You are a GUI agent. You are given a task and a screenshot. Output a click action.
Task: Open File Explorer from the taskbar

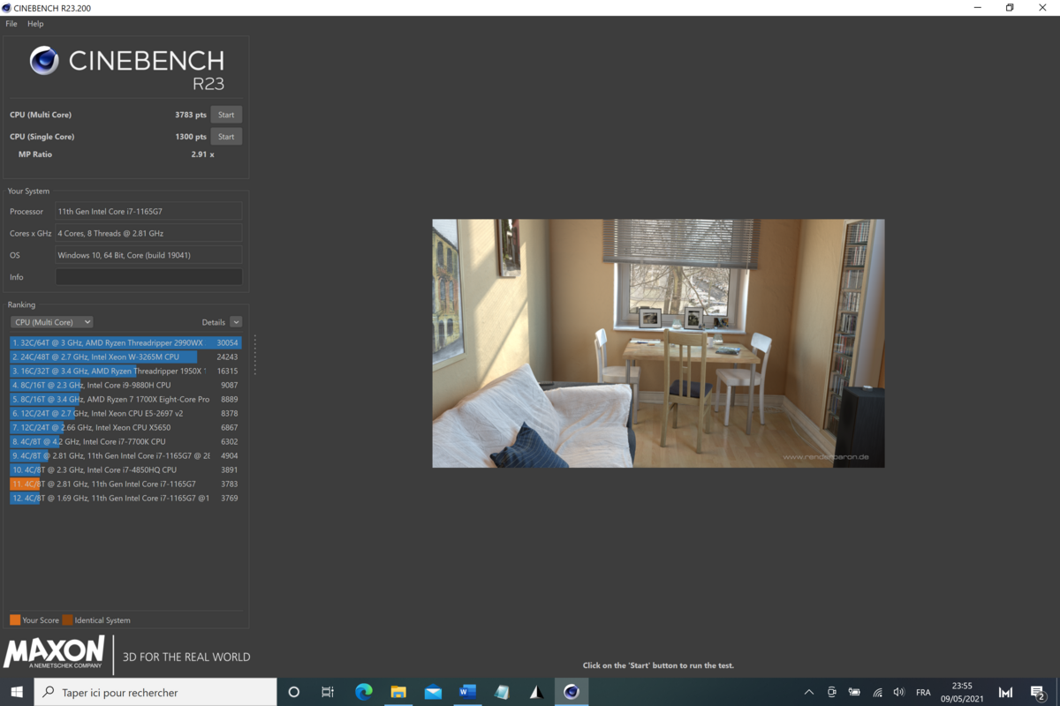click(398, 692)
